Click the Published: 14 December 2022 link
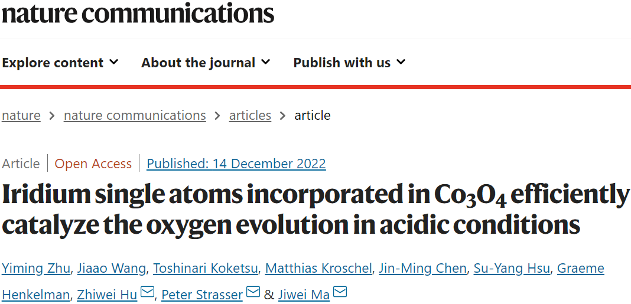This screenshot has width=631, height=304. 236,164
